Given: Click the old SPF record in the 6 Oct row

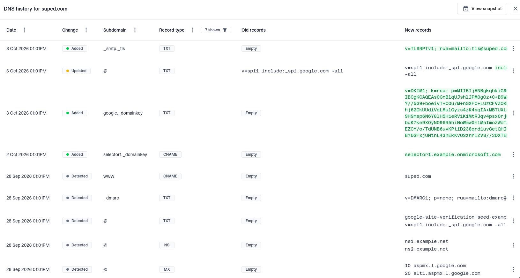Looking at the screenshot, I should (292, 71).
